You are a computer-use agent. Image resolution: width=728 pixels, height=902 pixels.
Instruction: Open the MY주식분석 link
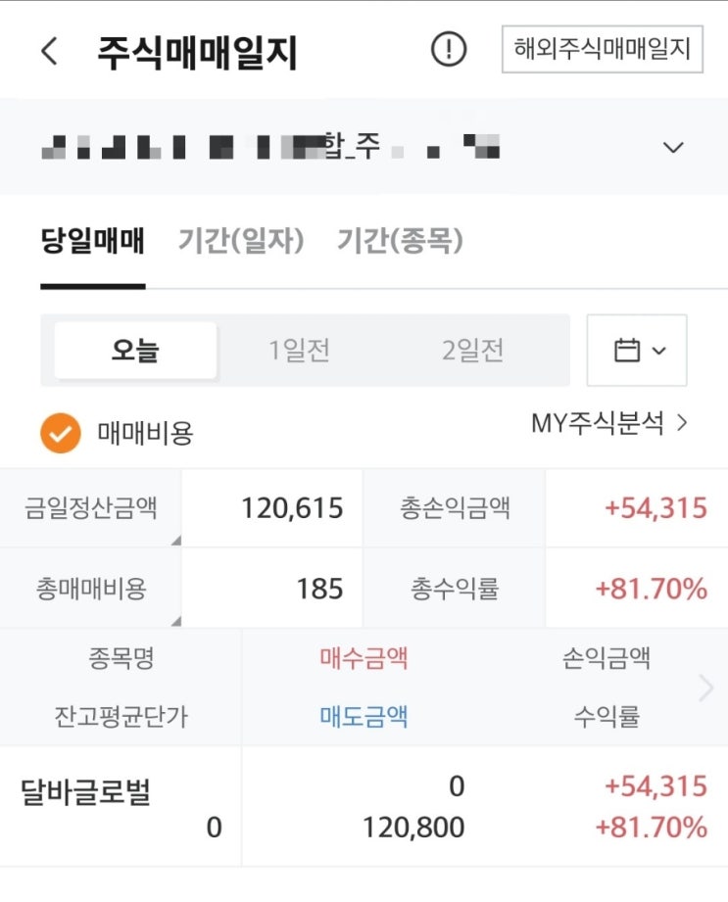(608, 424)
